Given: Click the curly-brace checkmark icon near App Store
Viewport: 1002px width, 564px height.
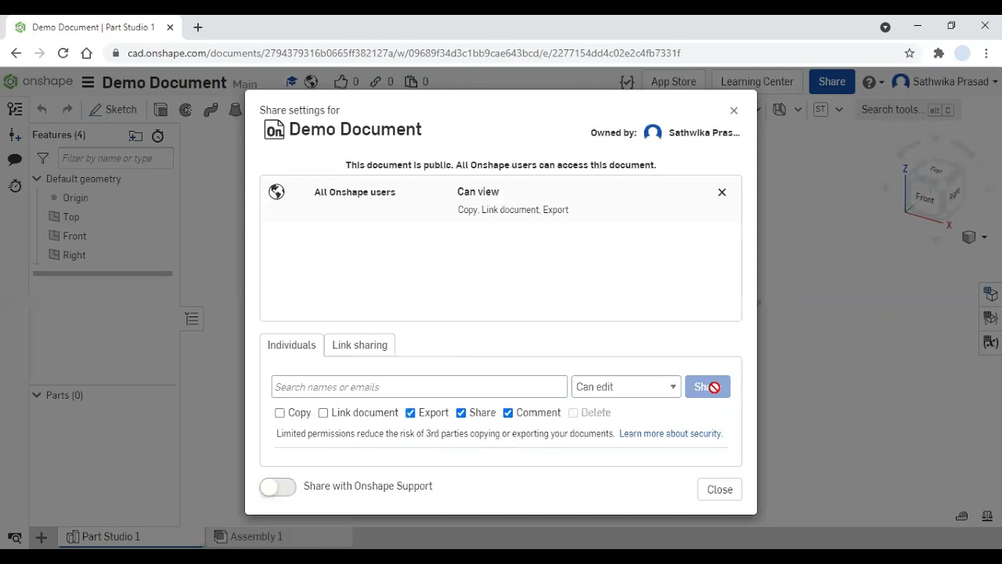Looking at the screenshot, I should pyautogui.click(x=627, y=81).
